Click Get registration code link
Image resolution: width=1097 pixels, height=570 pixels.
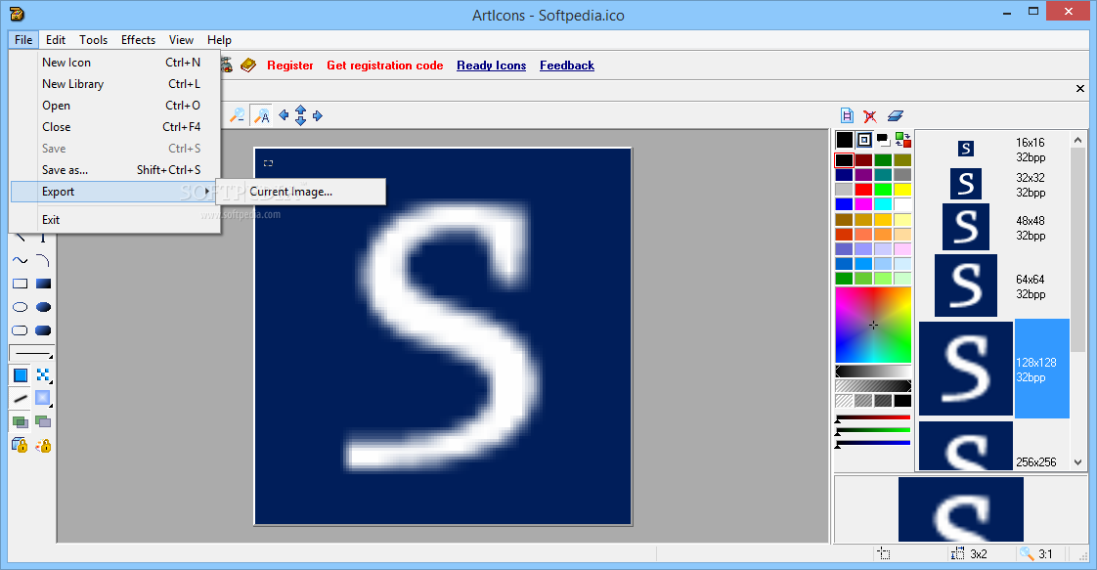pos(385,66)
